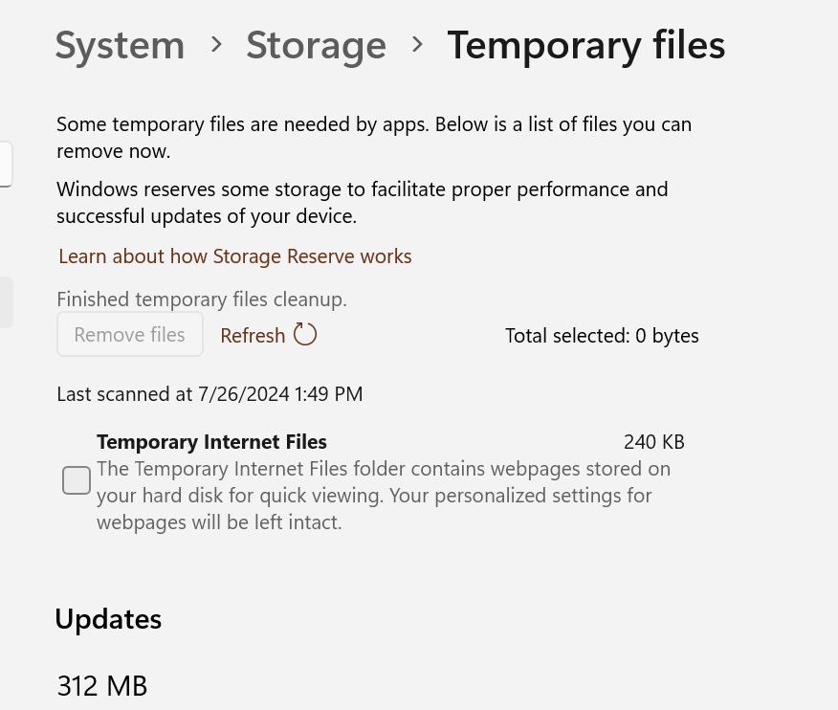Click the Finished temporary files cleanup status

tap(202, 300)
